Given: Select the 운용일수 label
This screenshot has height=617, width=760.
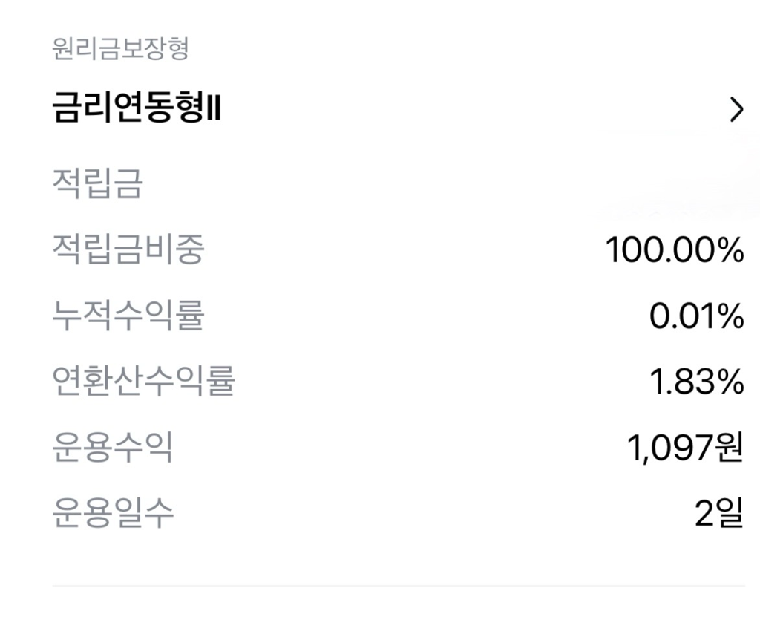Looking at the screenshot, I should tap(113, 514).
